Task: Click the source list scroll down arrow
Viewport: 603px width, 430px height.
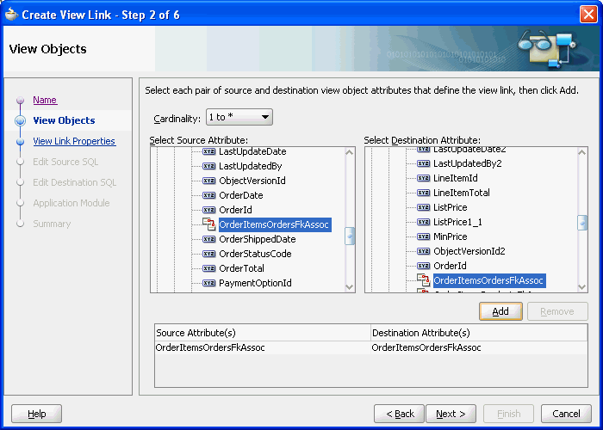Action: click(x=350, y=286)
